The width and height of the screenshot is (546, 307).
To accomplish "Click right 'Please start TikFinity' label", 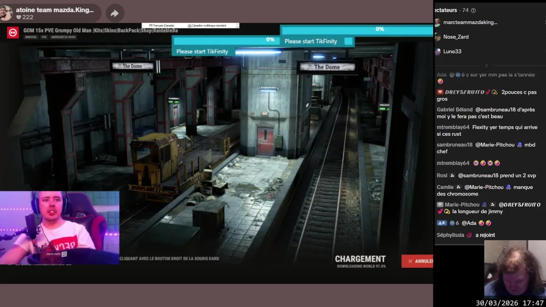I will 311,41.
